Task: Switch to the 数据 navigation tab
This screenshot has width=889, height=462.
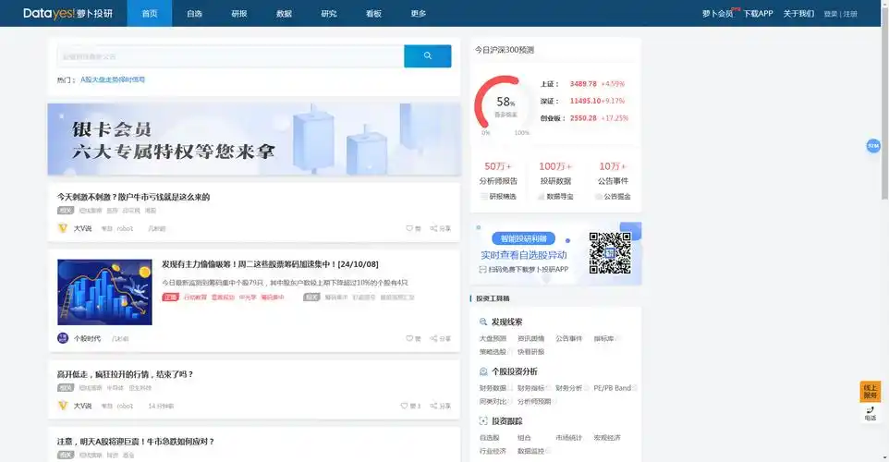Action: coord(284,14)
